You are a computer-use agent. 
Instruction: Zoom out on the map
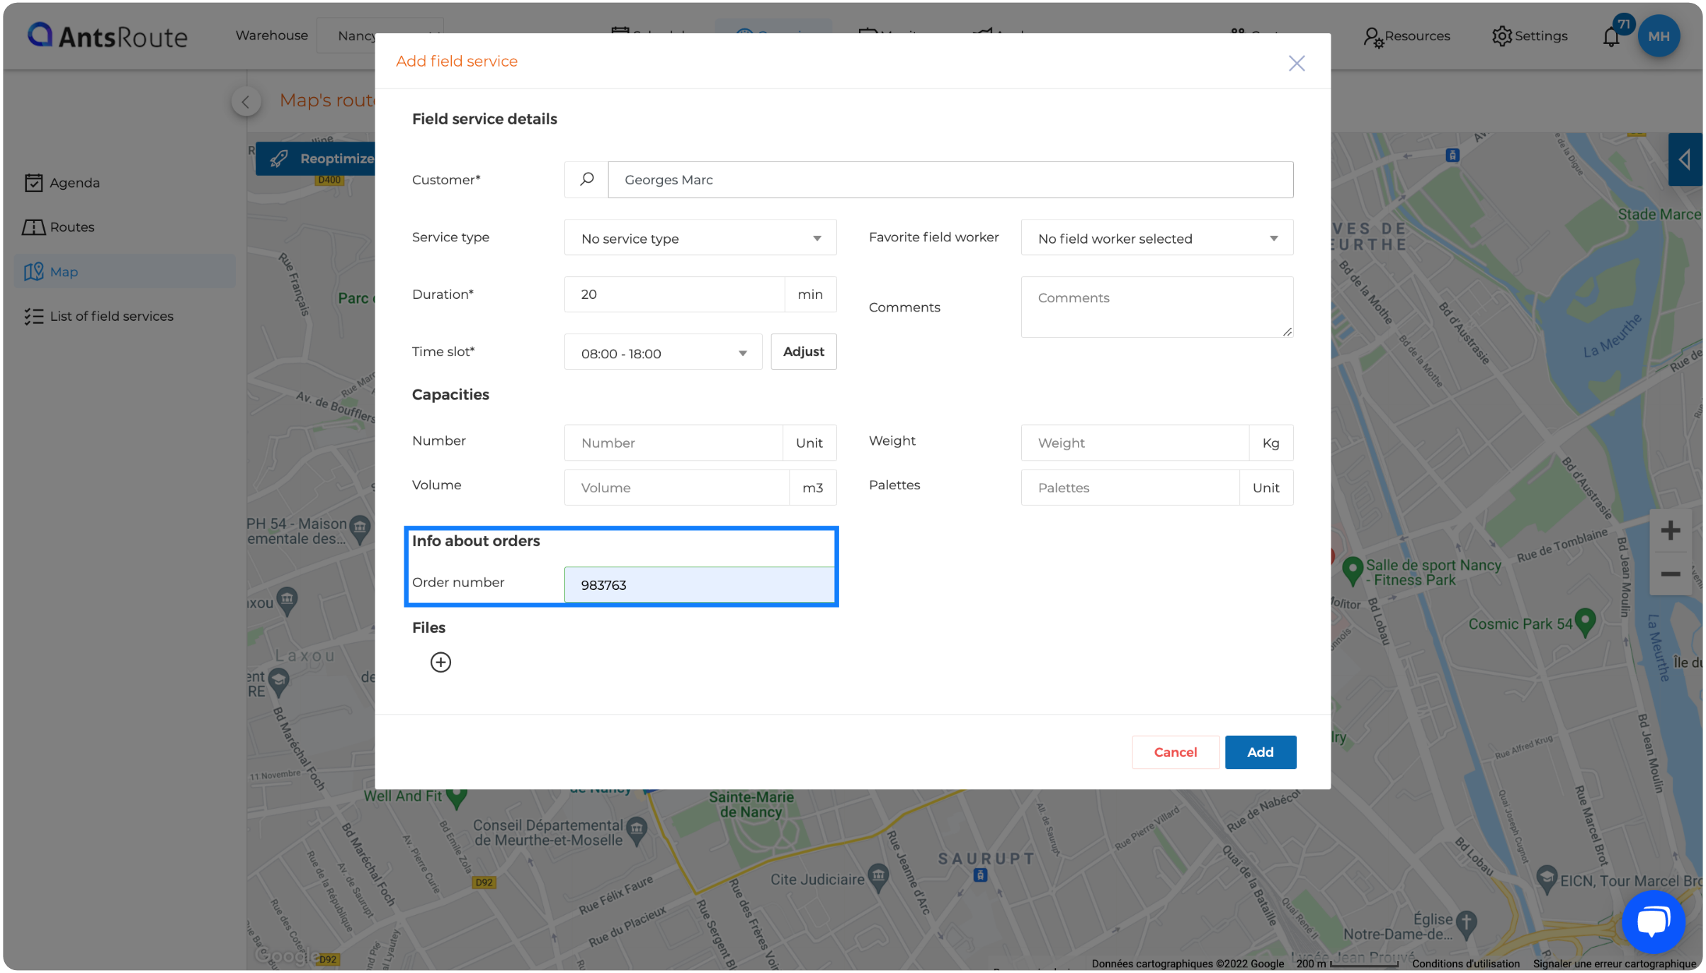pyautogui.click(x=1670, y=574)
